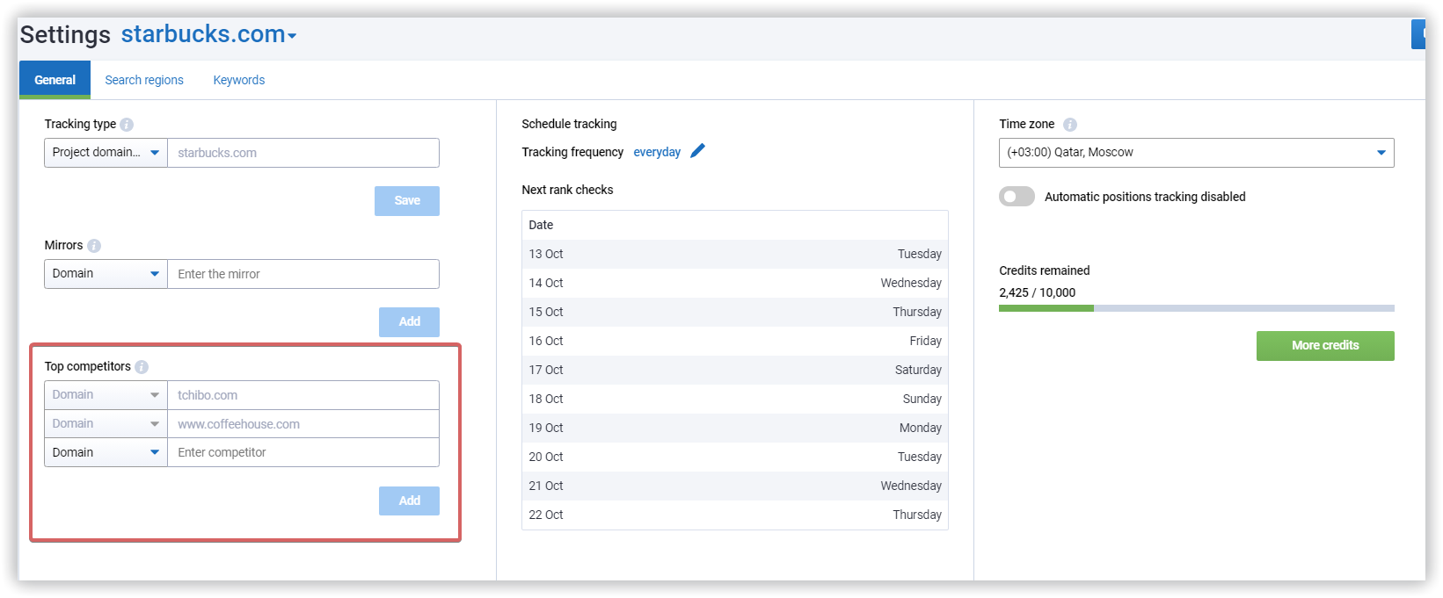This screenshot has height=598, width=1443.
Task: Open the Time zone Qatar, Moscow dropdown
Action: coord(1197,153)
